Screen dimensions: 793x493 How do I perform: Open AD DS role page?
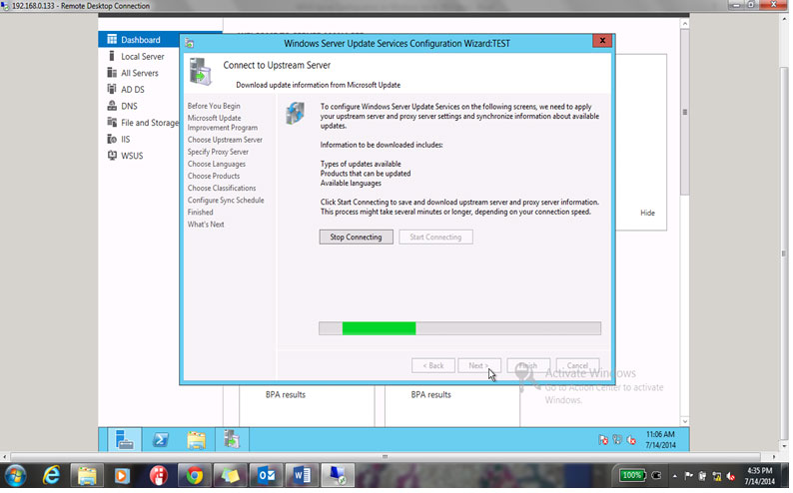133,90
